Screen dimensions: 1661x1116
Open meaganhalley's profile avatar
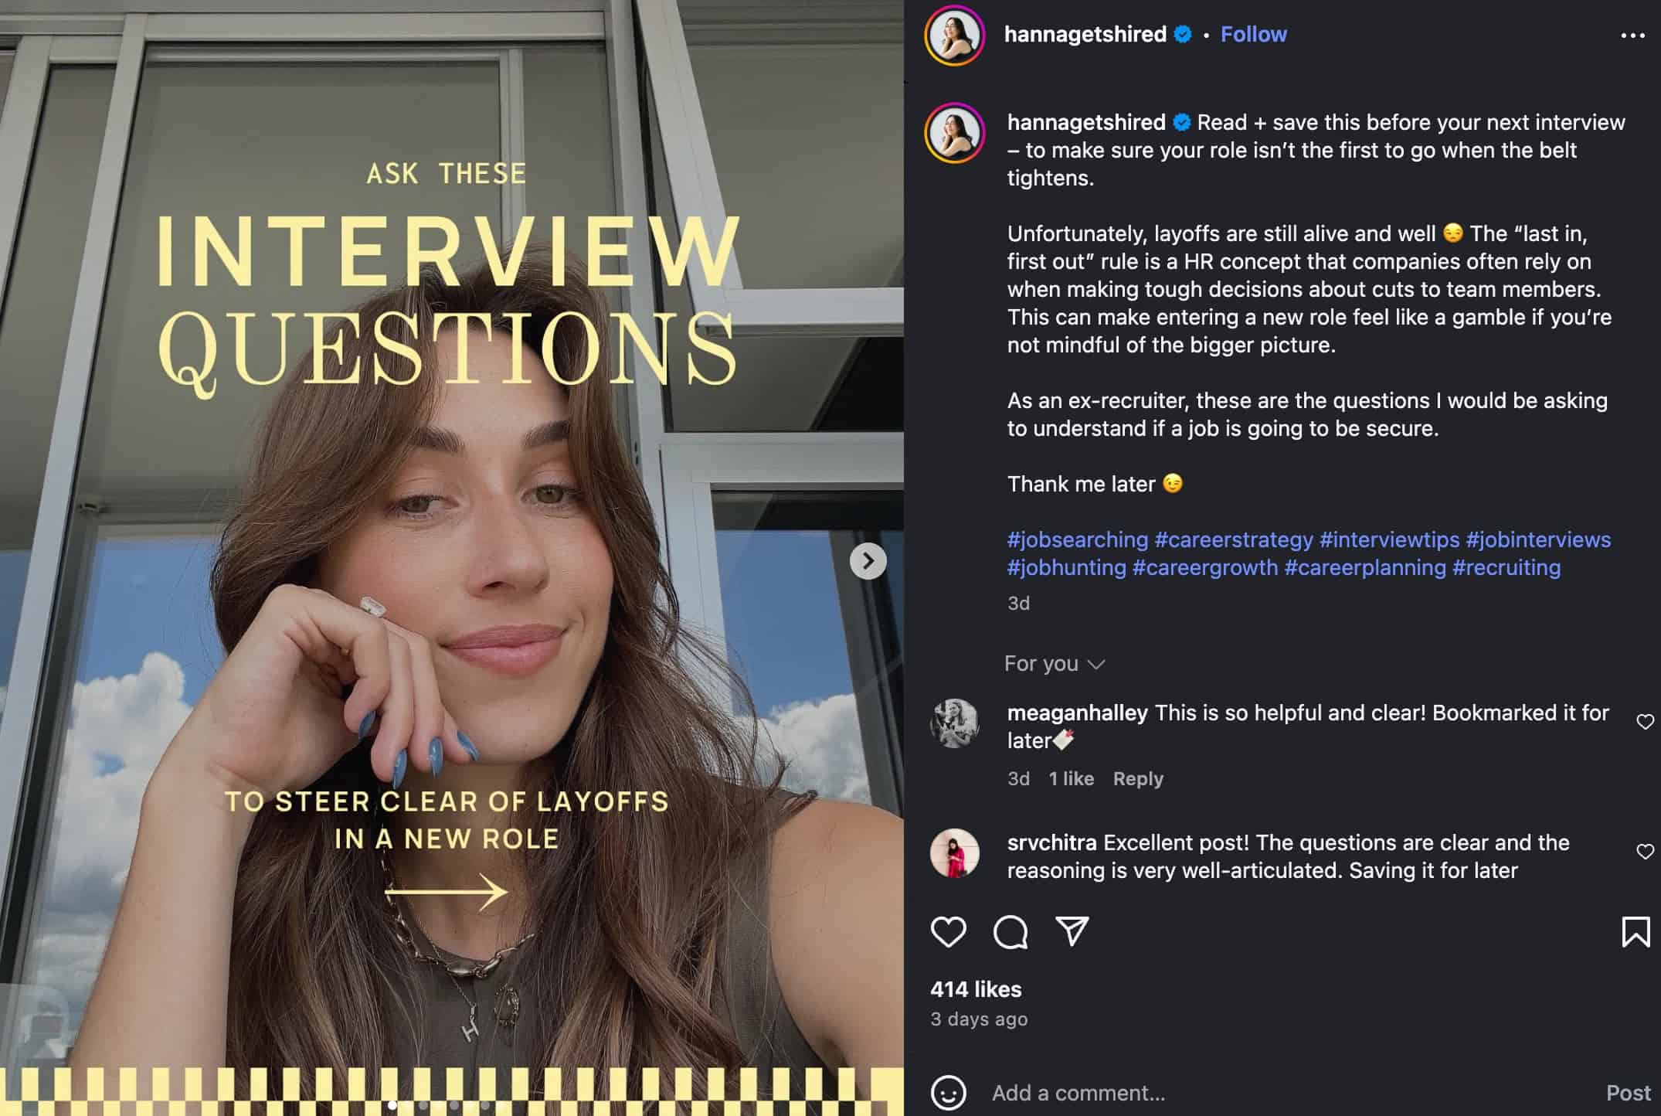coord(954,723)
